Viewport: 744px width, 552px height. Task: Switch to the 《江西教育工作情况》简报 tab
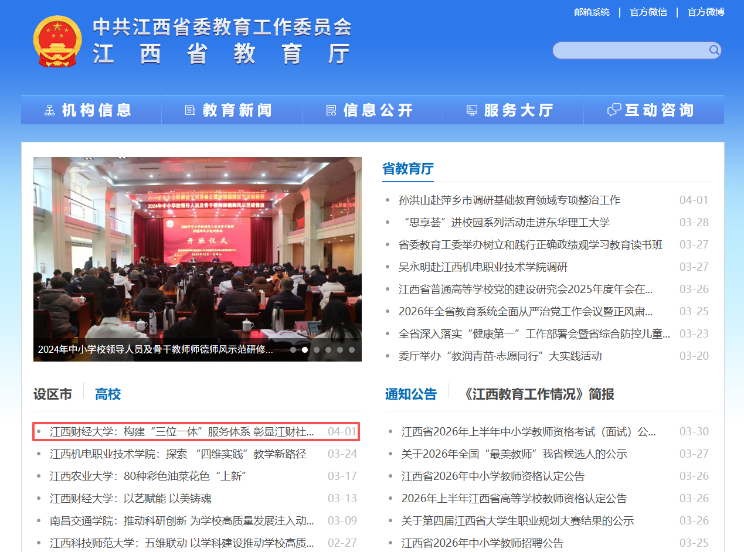pyautogui.click(x=538, y=394)
